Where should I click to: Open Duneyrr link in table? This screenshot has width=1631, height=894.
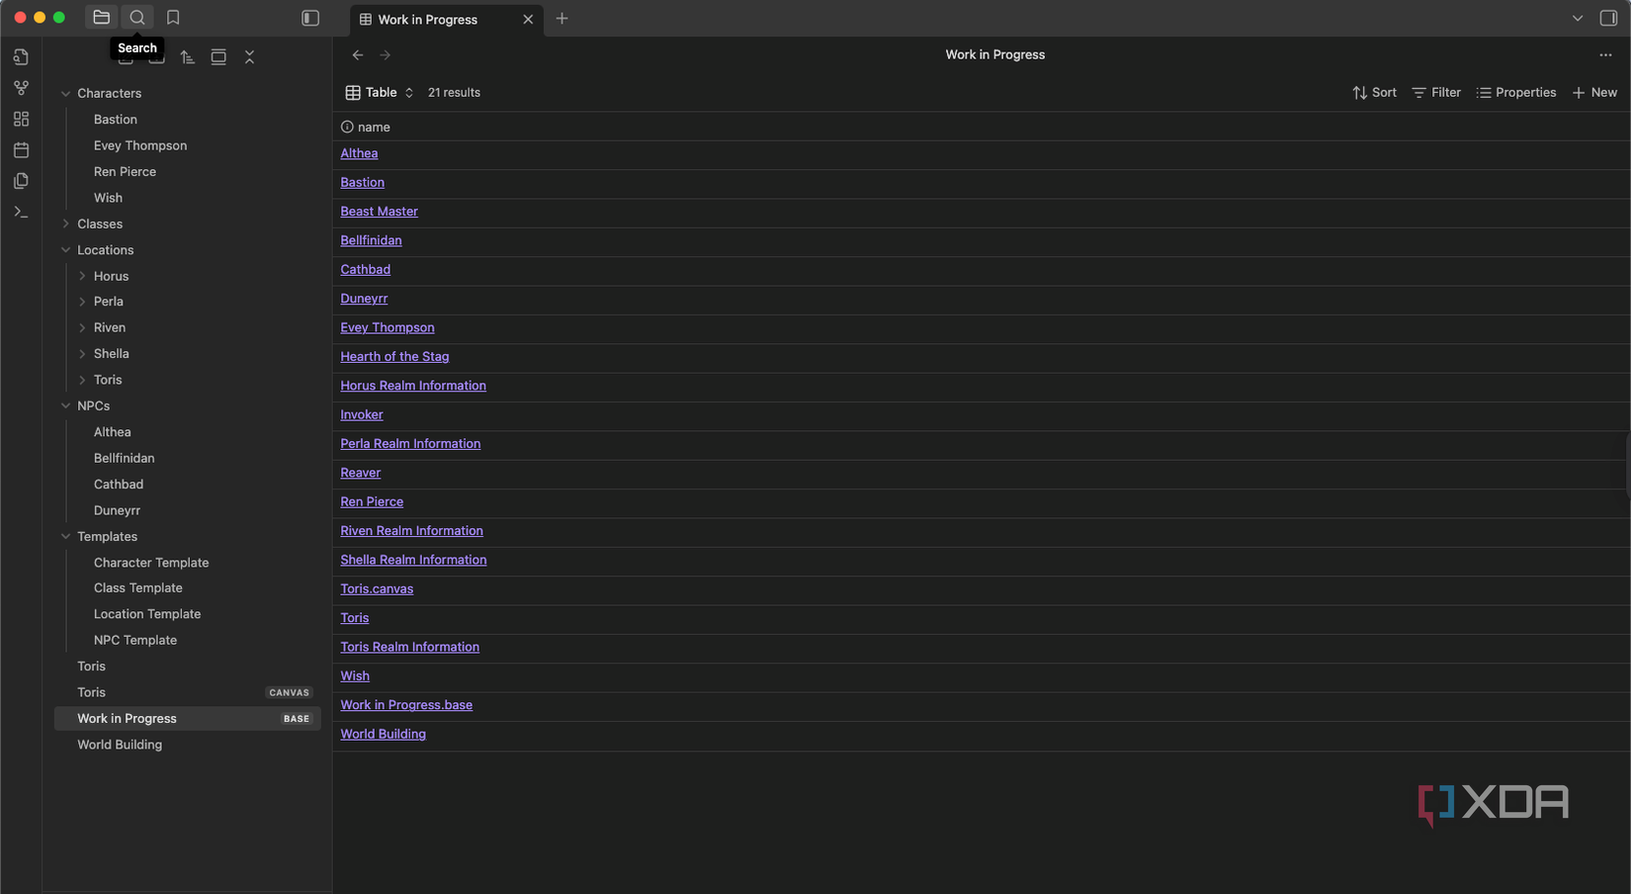(x=364, y=299)
